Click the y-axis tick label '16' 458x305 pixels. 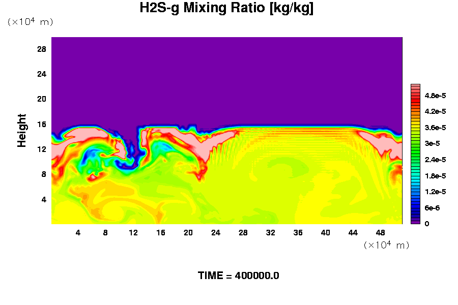42,125
